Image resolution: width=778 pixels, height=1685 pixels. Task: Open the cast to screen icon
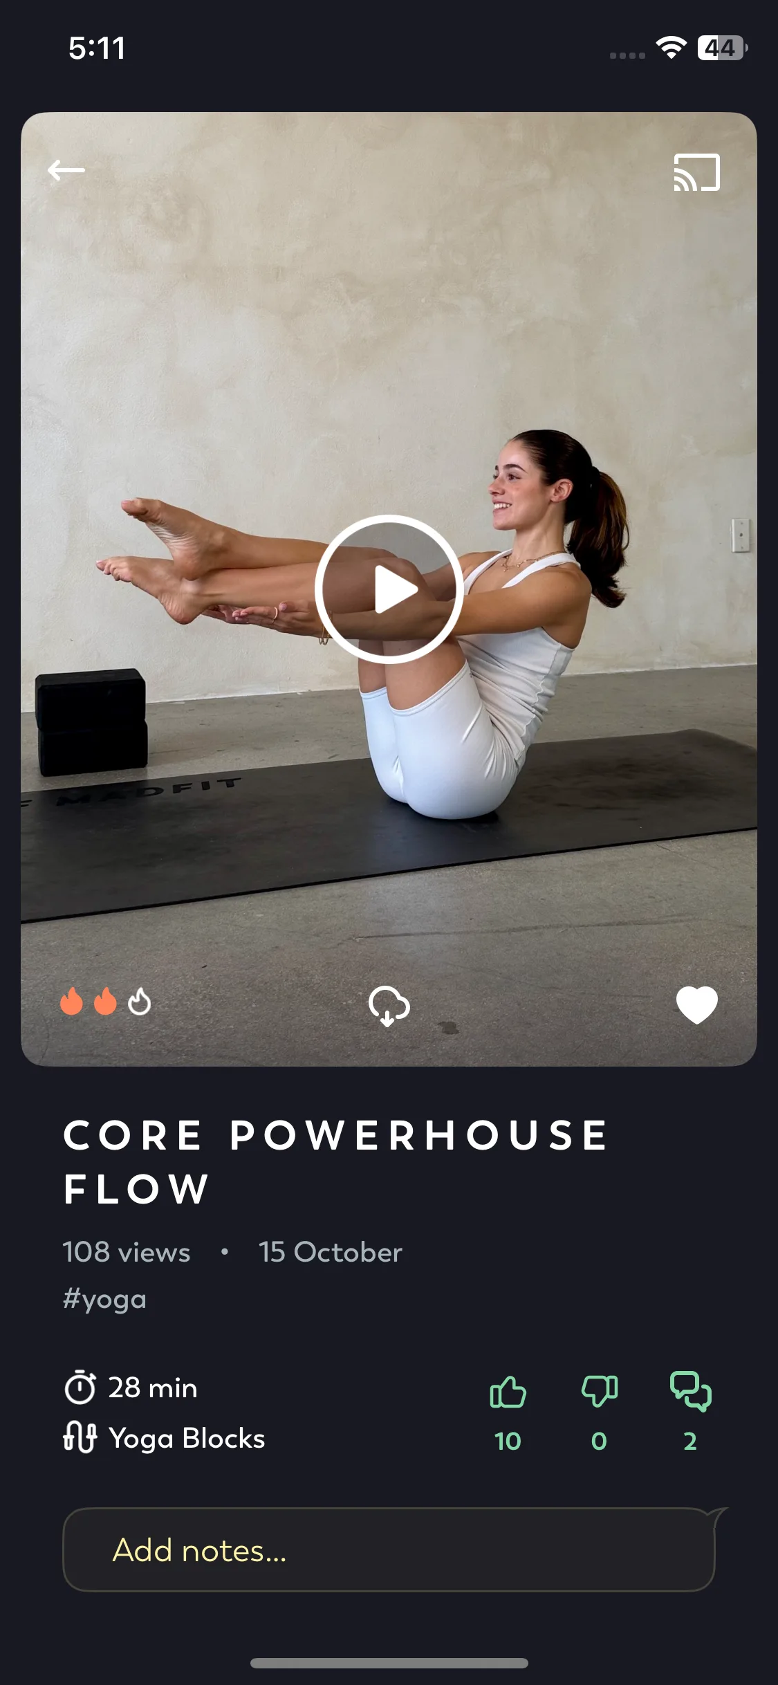point(696,172)
